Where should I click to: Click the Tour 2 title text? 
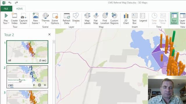click(x=9, y=35)
